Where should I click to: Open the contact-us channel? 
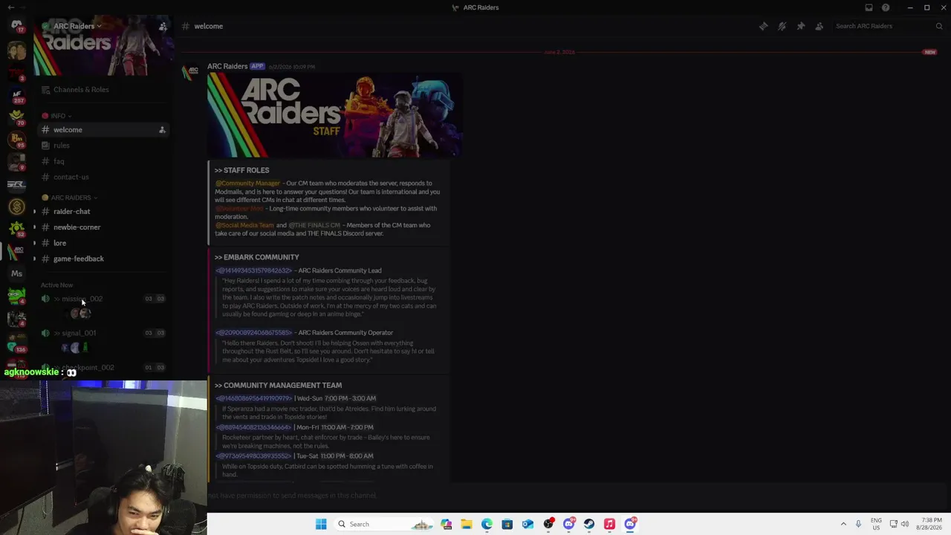coord(103,177)
